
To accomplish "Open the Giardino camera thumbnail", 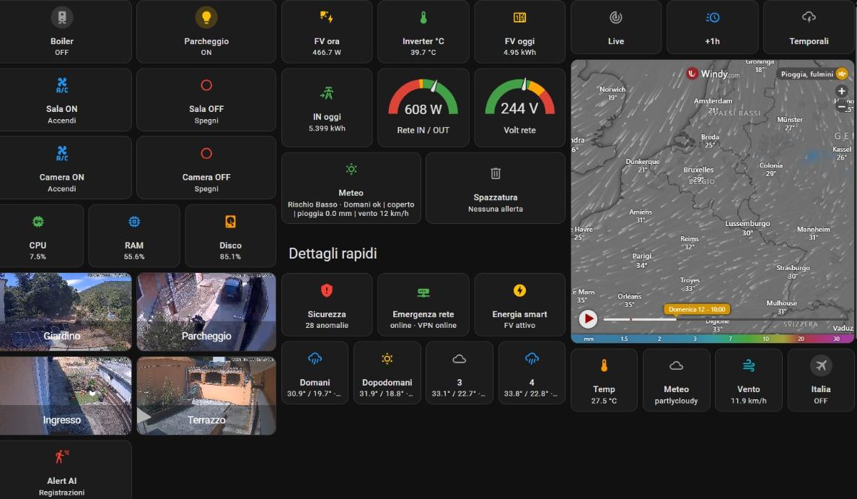I will point(66,312).
